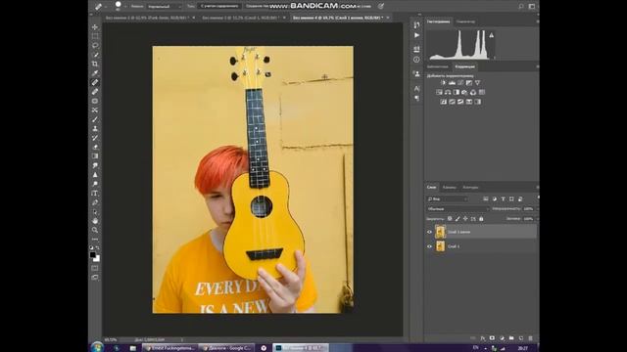Image resolution: width=627 pixels, height=352 pixels.
Task: Toggle lock all padlock icon
Action: [x=481, y=219]
